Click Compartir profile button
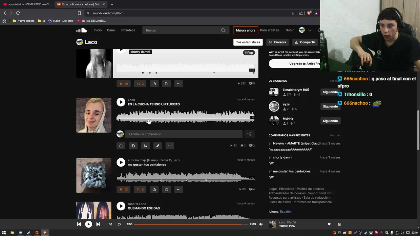Image resolution: width=420 pixels, height=236 pixels. pos(305,42)
